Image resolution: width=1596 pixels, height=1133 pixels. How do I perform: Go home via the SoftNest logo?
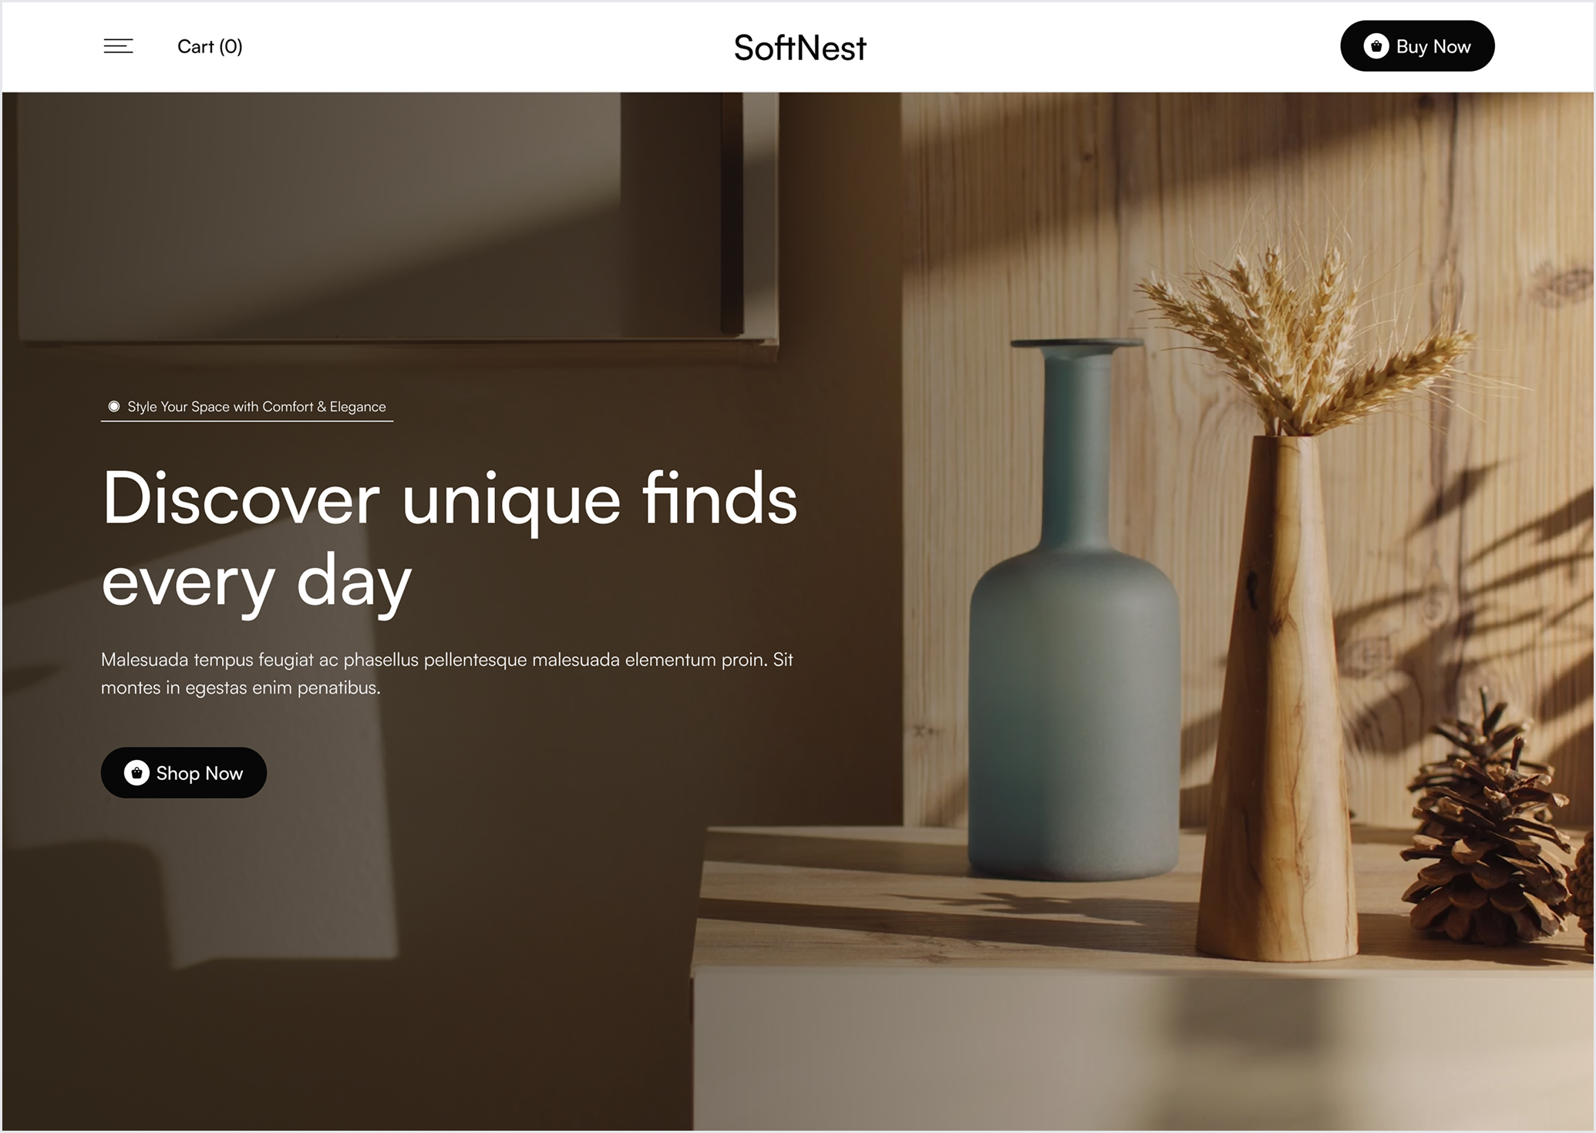[800, 48]
